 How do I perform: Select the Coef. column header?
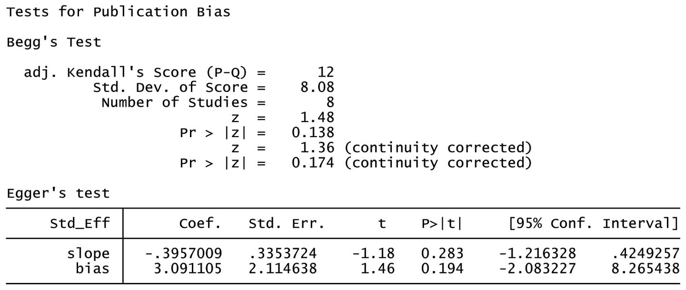[x=200, y=223]
